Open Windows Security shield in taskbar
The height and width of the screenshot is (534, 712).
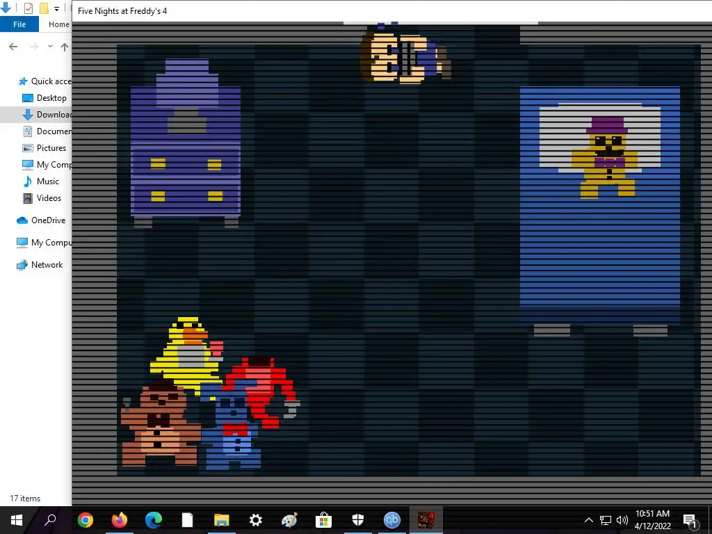358,519
